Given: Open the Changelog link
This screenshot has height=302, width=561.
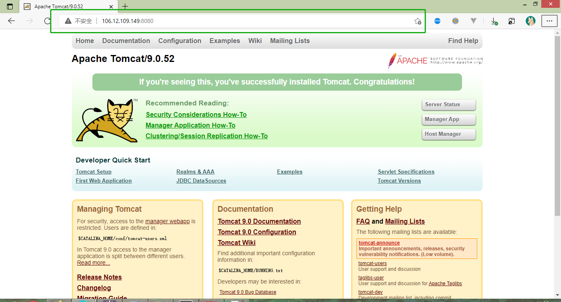Looking at the screenshot, I should tap(94, 288).
